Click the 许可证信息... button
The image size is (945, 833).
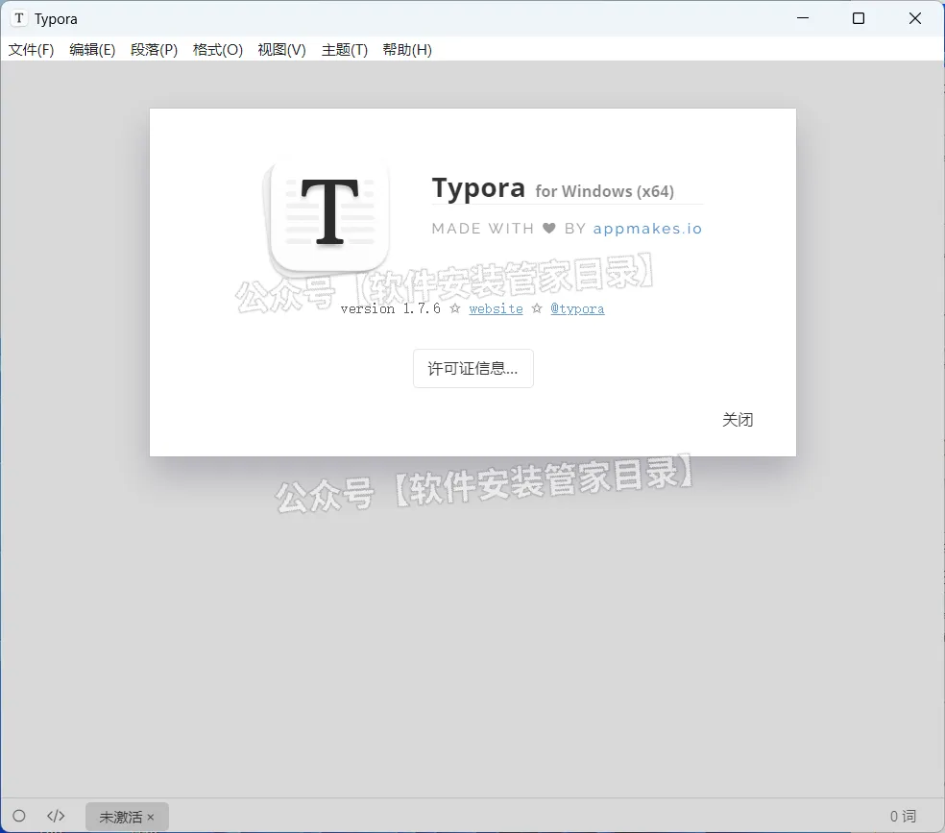(473, 368)
